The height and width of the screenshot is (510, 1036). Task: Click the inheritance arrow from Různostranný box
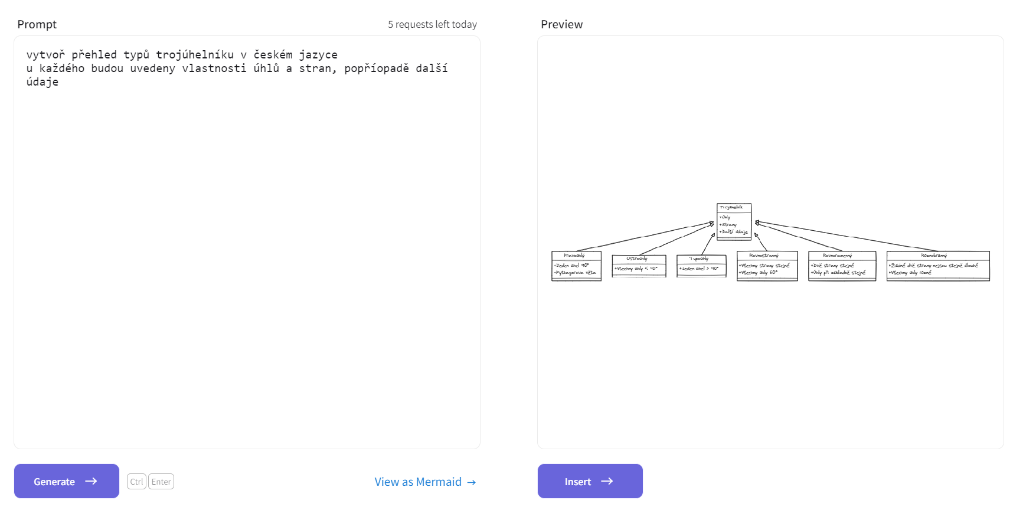844,236
